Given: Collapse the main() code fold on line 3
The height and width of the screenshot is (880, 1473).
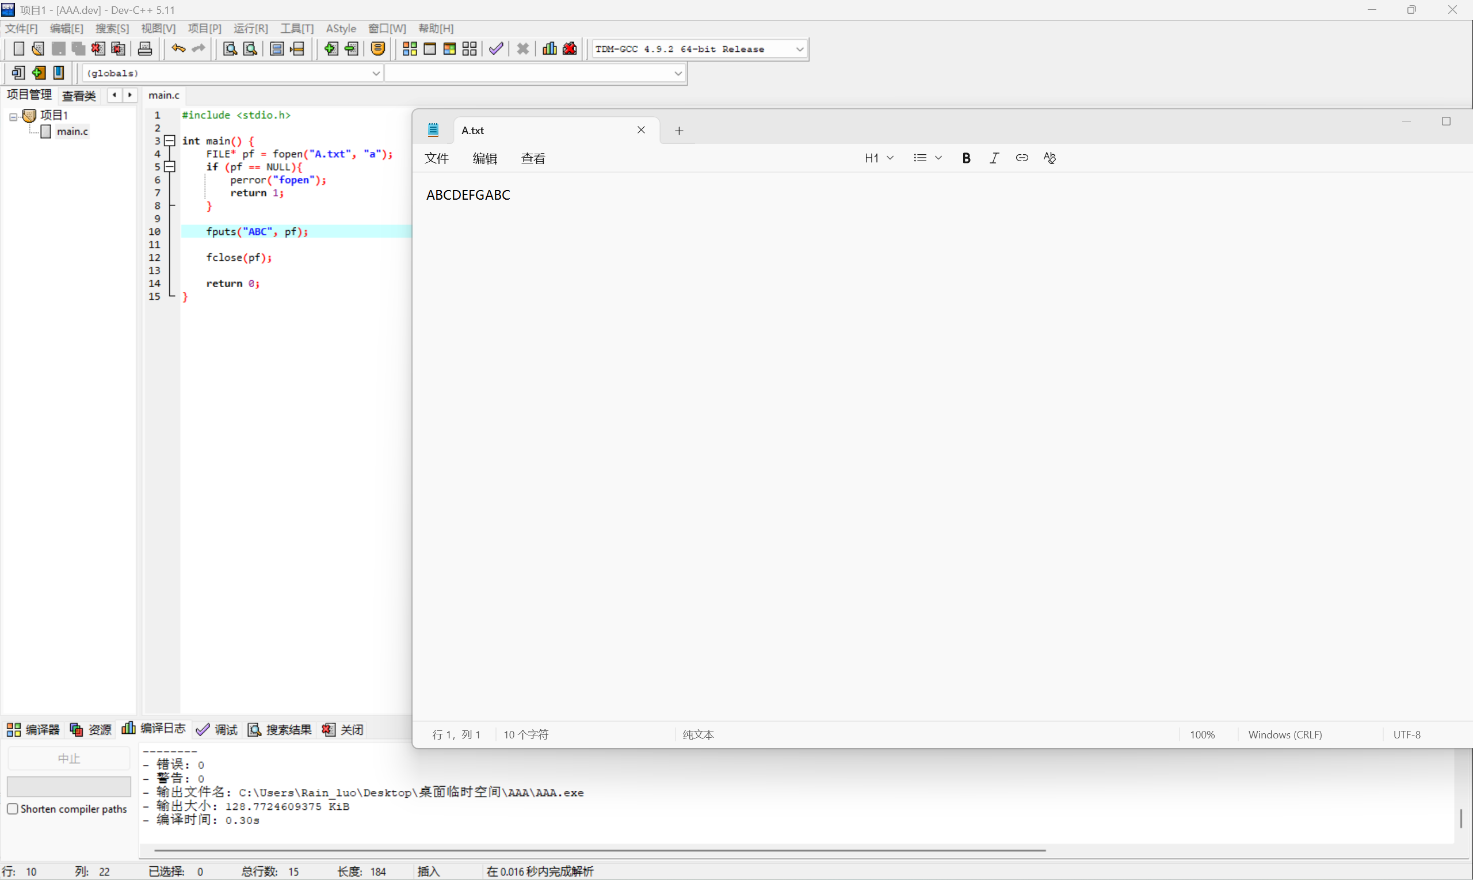Looking at the screenshot, I should 170,140.
